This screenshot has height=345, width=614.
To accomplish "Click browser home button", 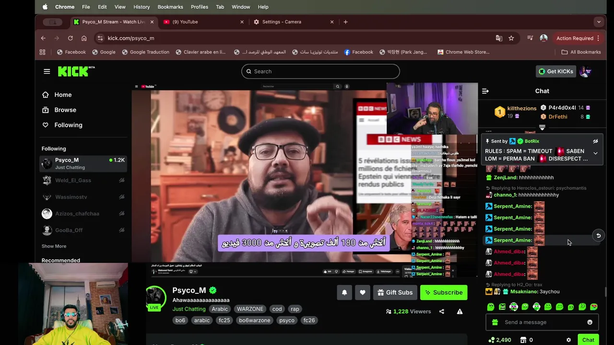I will coord(84,38).
